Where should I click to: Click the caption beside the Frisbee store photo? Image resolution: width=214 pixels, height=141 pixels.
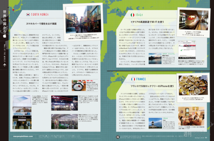tap(40, 100)
